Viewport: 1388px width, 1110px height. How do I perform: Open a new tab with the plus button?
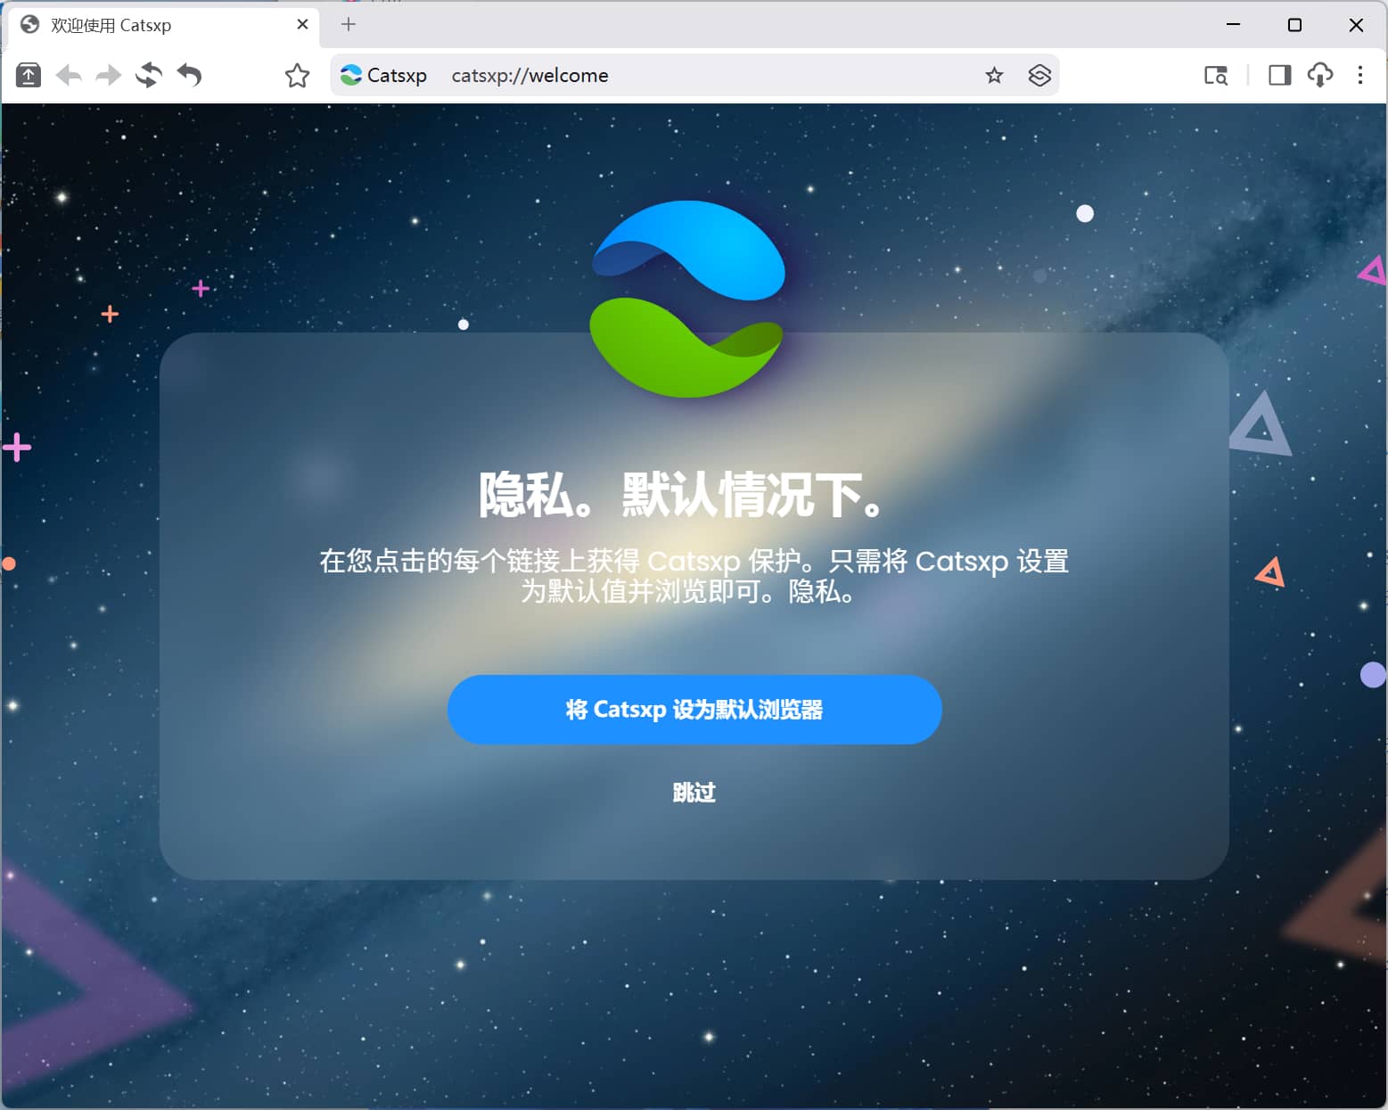(349, 25)
